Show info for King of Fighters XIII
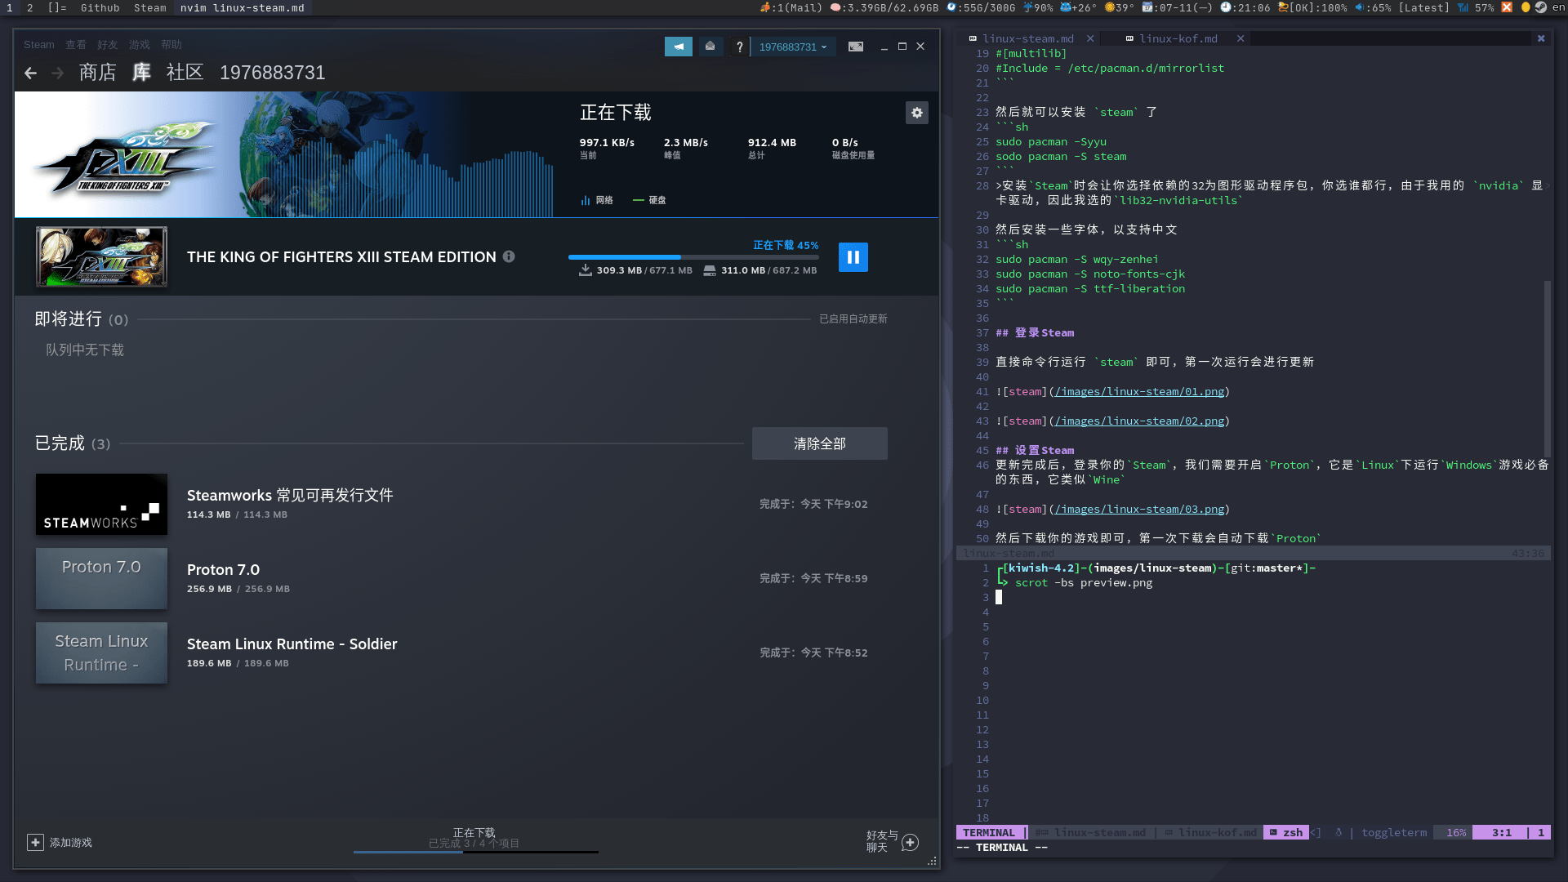 coord(509,256)
